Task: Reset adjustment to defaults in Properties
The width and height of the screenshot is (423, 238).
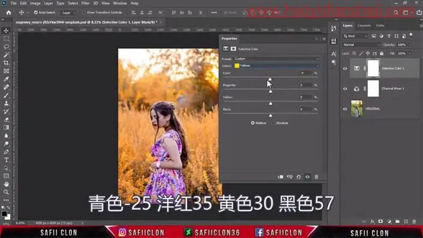Action: pos(298,177)
